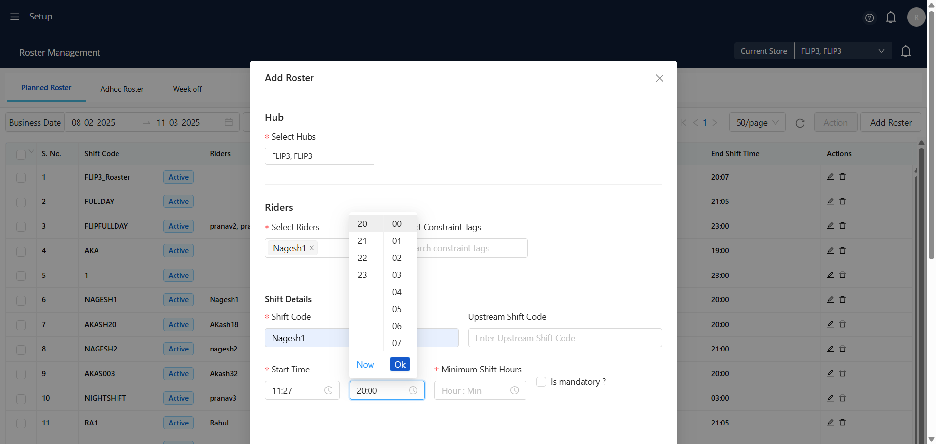Screen dimensions: 936x444
Task: Open the help question mark icon
Action: [869, 18]
